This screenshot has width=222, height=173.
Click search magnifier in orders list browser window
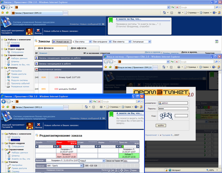coord(217,7)
